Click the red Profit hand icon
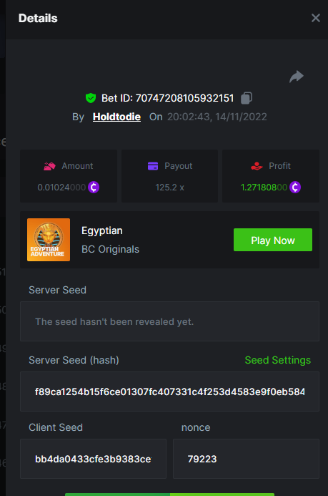328x496 pixels. click(x=257, y=166)
